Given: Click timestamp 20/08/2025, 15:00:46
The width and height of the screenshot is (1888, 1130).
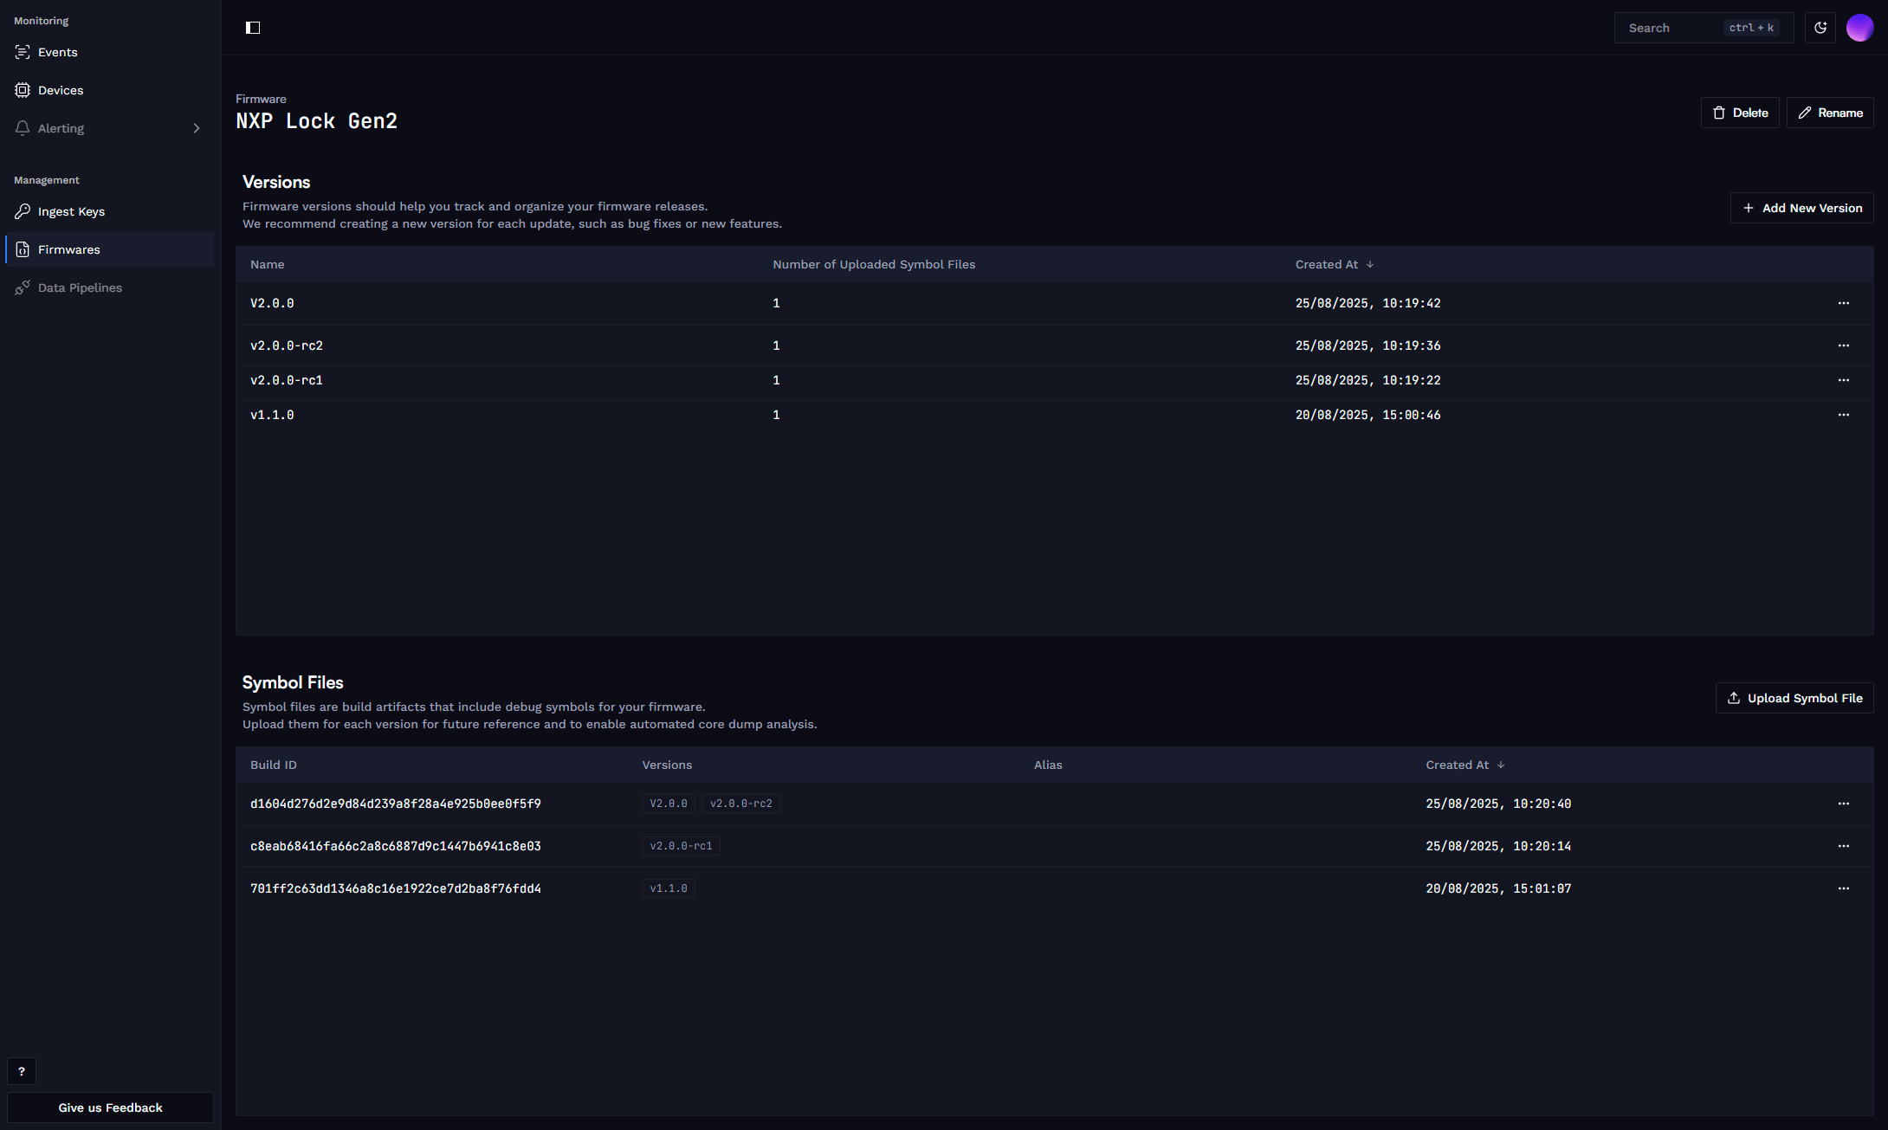Looking at the screenshot, I should tap(1368, 415).
